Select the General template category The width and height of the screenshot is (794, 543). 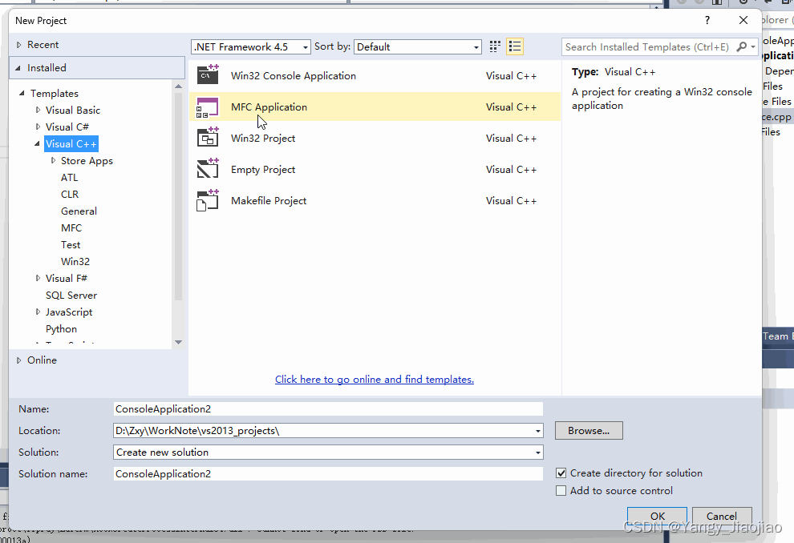pyautogui.click(x=79, y=211)
